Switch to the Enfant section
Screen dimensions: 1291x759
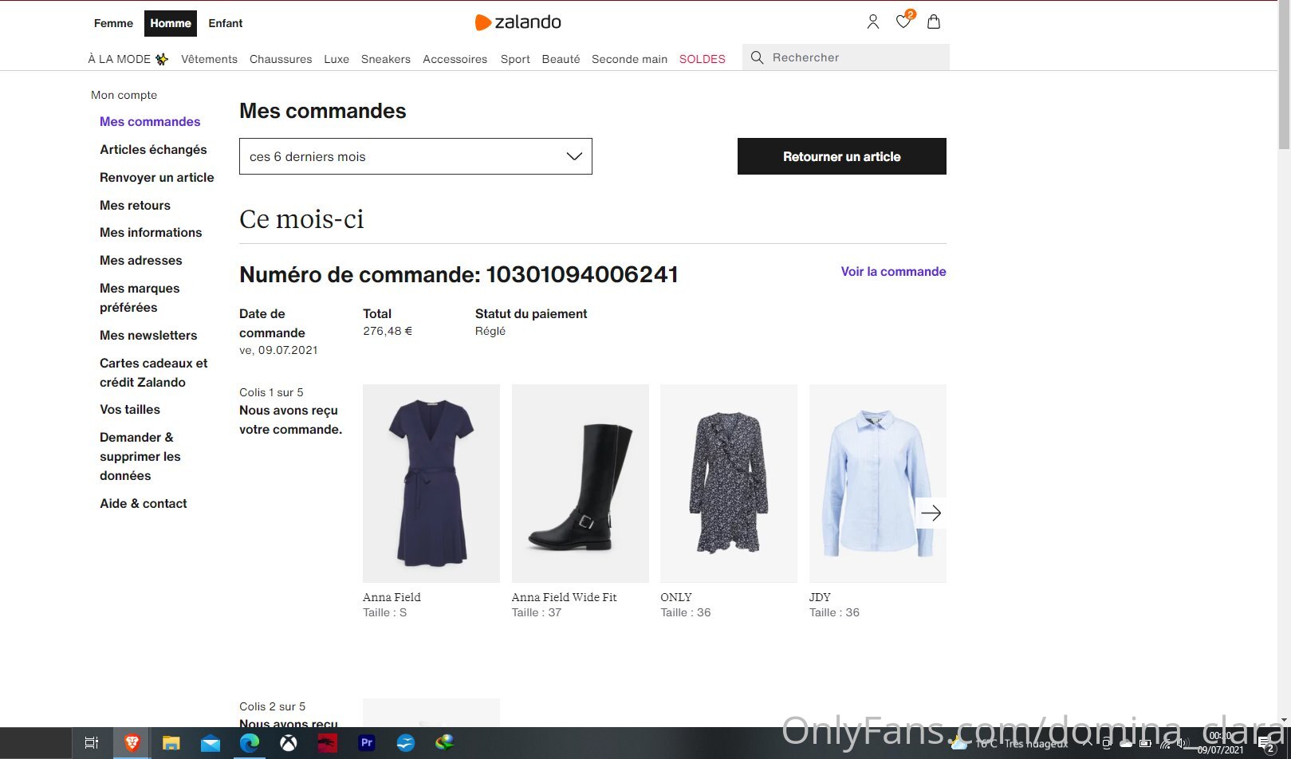pyautogui.click(x=226, y=23)
